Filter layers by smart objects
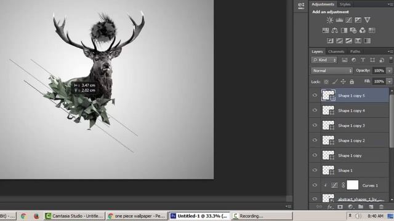 point(382,60)
